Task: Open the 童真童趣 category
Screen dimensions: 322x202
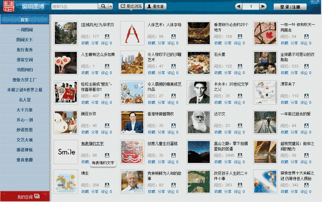Action: click(x=25, y=160)
